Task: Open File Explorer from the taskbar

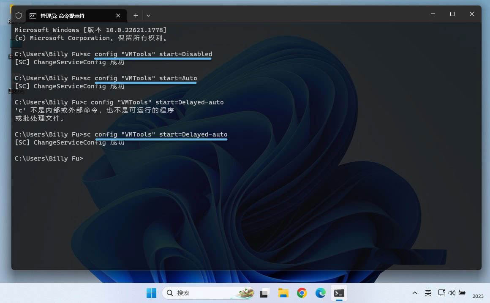Action: pyautogui.click(x=283, y=293)
